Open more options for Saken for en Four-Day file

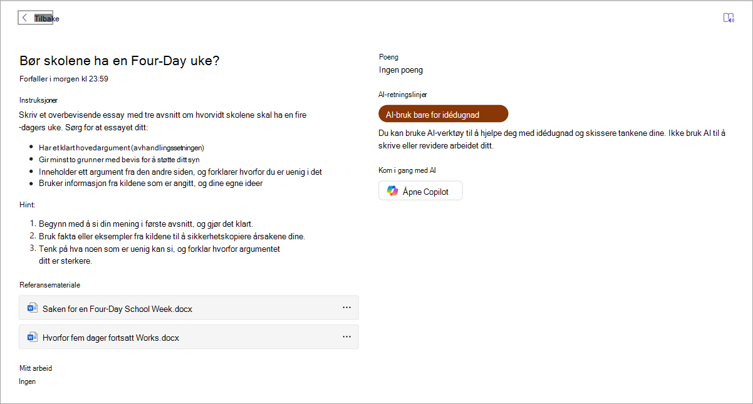[346, 308]
